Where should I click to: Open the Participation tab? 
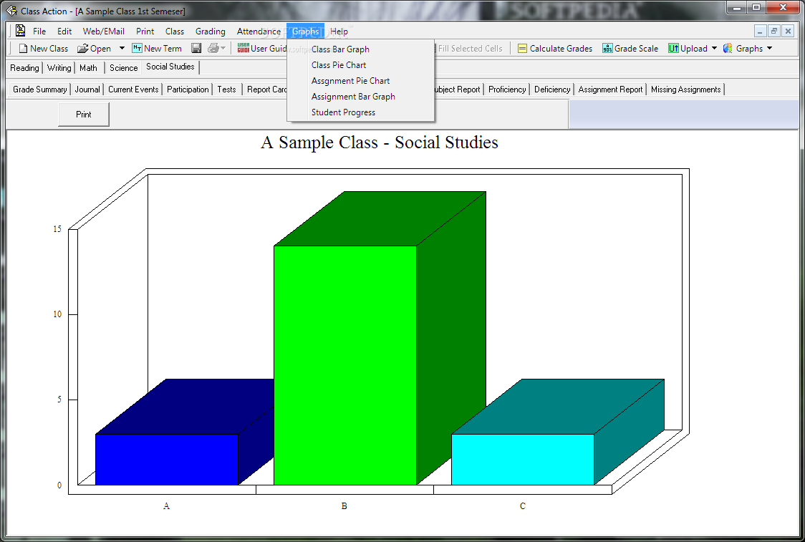pos(188,89)
